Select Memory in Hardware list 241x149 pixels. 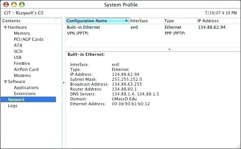[22, 33]
